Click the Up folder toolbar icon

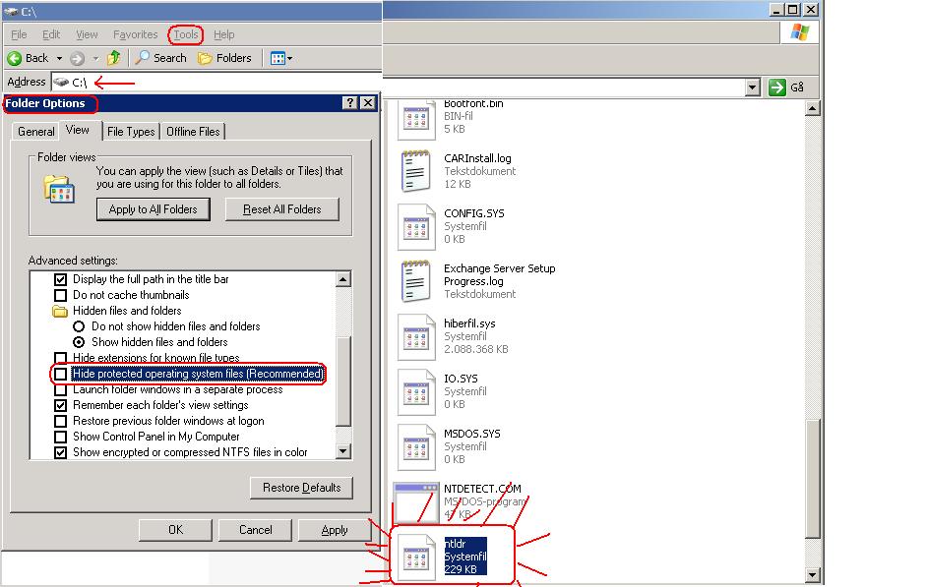pyautogui.click(x=114, y=58)
